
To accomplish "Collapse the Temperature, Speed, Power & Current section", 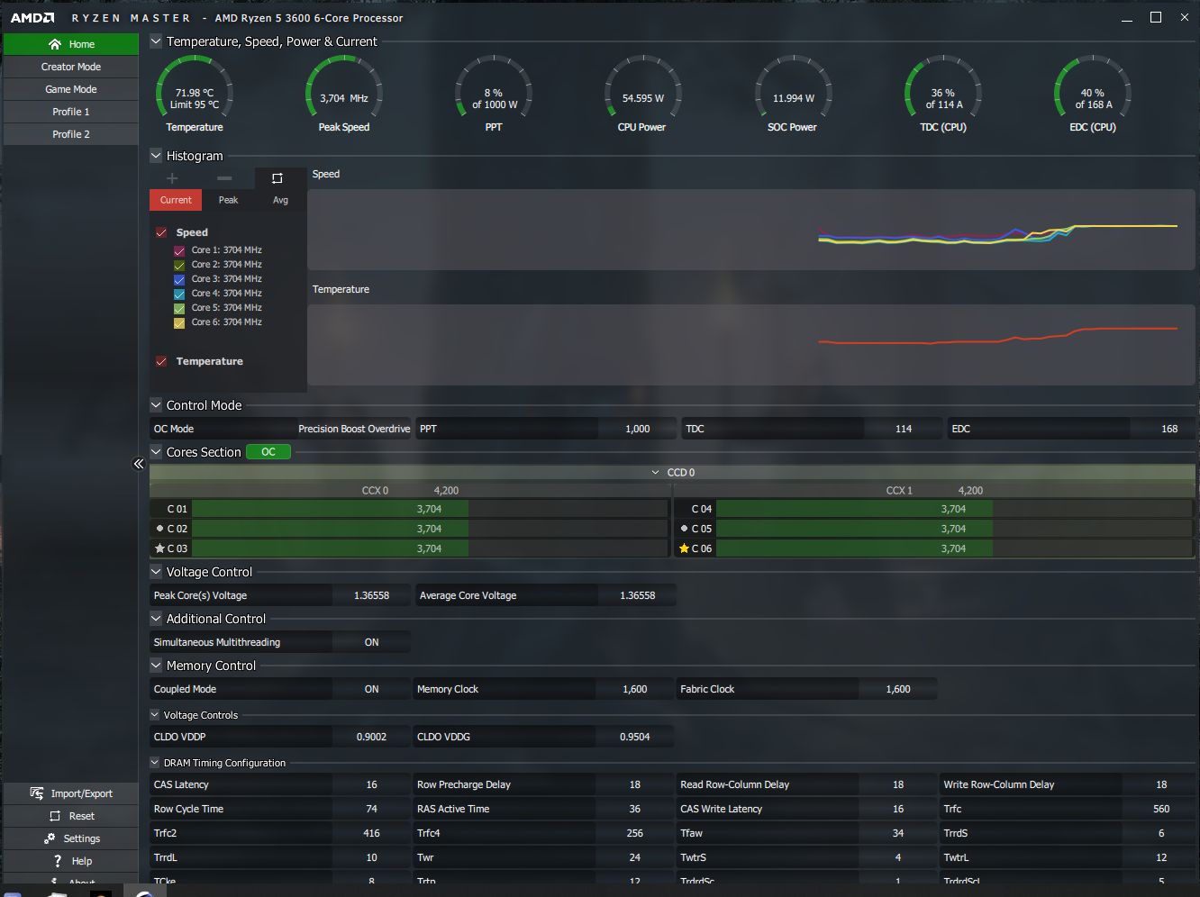I will (156, 41).
